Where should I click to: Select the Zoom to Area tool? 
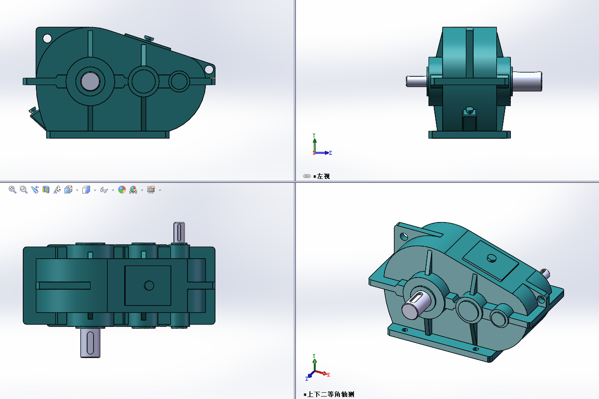point(23,190)
